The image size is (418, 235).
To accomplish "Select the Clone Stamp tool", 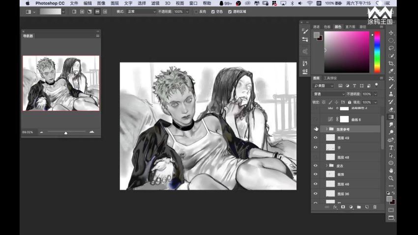I will tap(391, 94).
